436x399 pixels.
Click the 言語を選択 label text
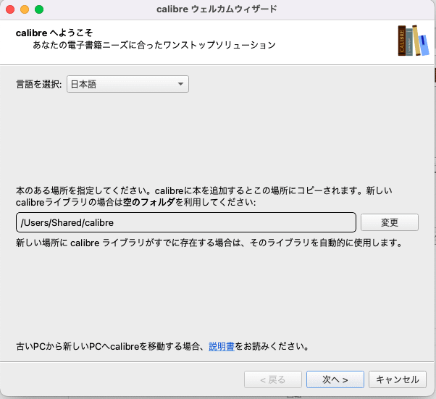coord(39,84)
